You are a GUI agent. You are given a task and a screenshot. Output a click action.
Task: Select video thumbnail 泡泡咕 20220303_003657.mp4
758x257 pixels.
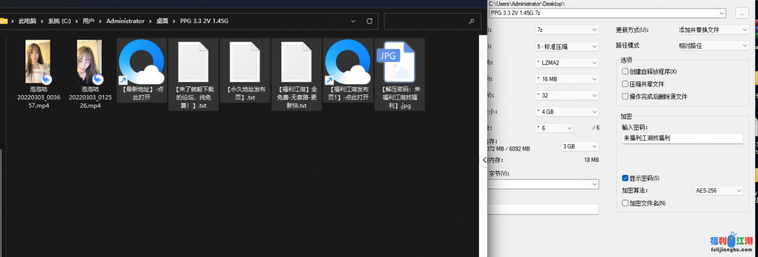pos(38,62)
